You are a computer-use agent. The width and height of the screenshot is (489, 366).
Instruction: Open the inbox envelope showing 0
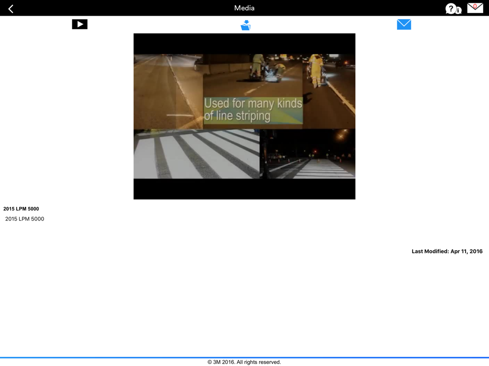tap(475, 8)
